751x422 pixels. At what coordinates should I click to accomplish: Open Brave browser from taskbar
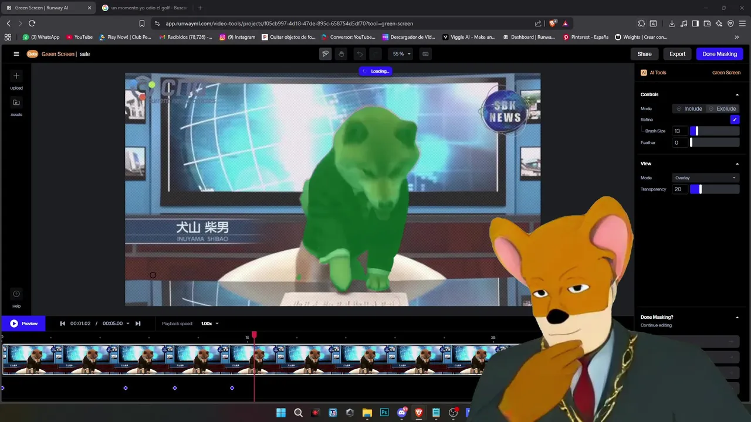(x=419, y=413)
